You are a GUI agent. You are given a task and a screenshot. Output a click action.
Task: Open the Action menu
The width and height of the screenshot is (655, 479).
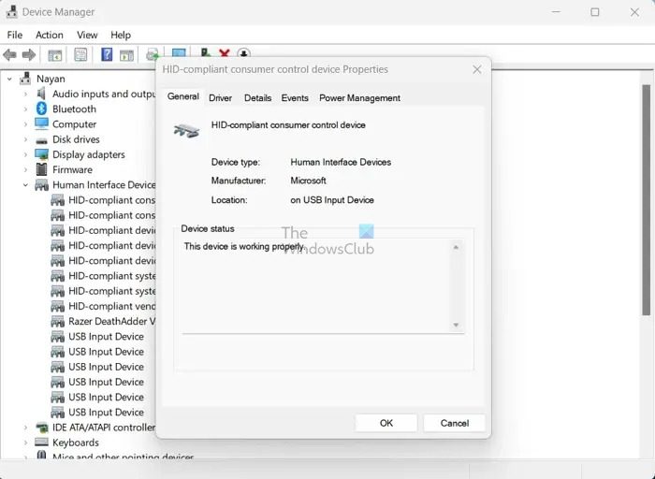[x=50, y=35]
